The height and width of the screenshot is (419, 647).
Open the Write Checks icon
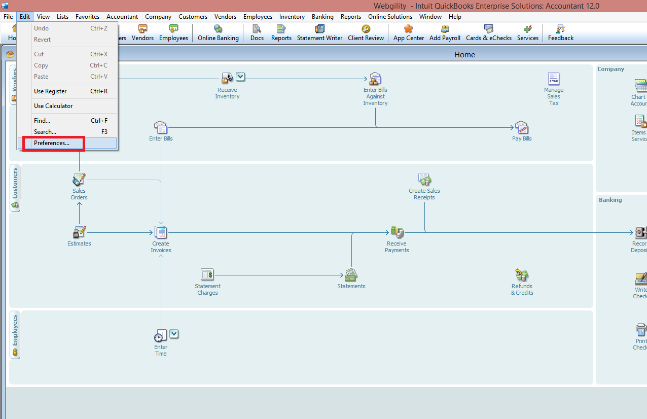pyautogui.click(x=641, y=278)
